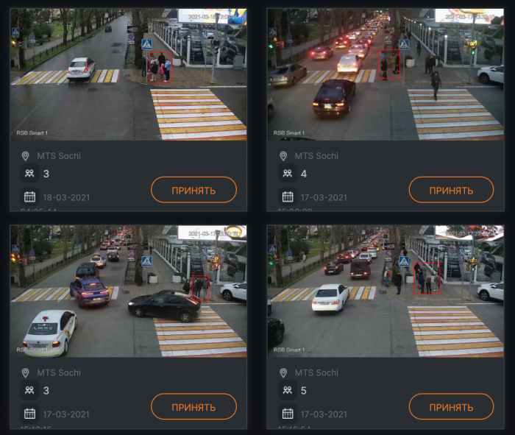Select MTS Sochi text on 4-people card

pos(316,156)
